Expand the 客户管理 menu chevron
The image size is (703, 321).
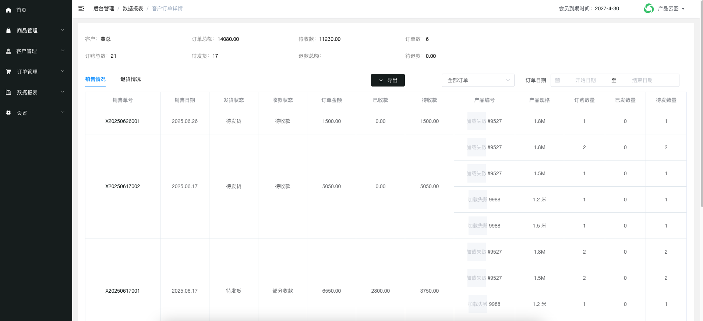tap(63, 51)
